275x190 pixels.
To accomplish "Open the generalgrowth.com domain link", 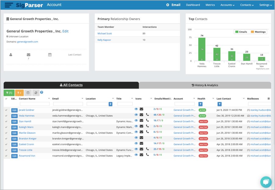I will [x=27, y=42].
